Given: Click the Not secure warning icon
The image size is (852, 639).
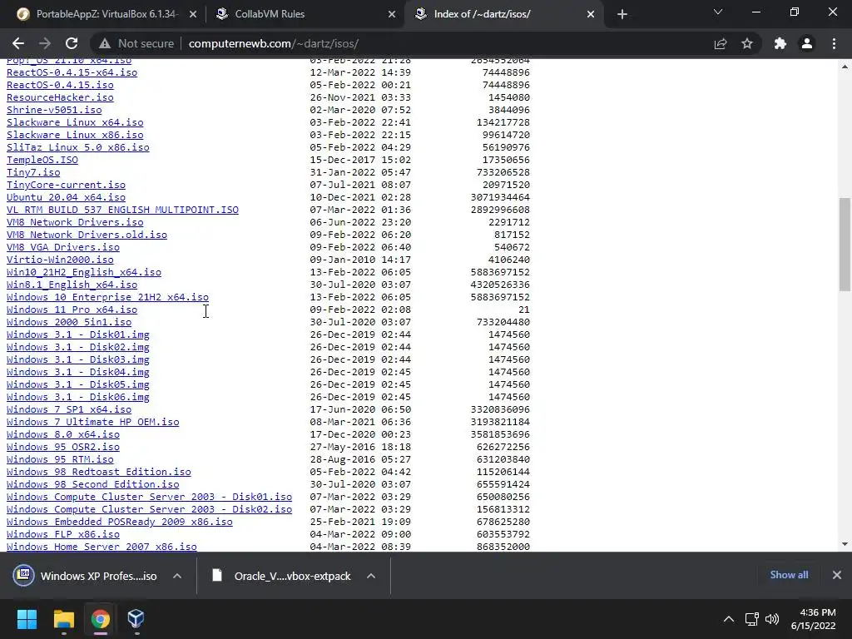Looking at the screenshot, I should [105, 43].
